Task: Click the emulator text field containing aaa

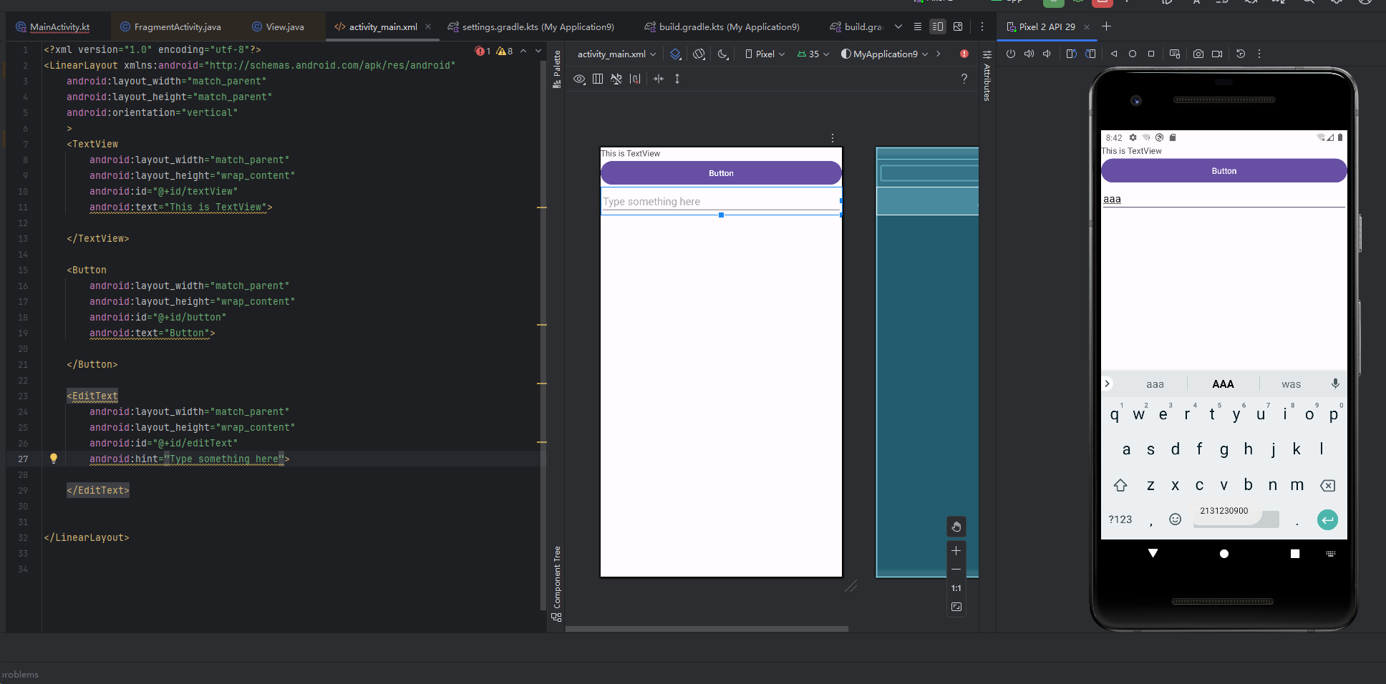Action: coord(1223,199)
